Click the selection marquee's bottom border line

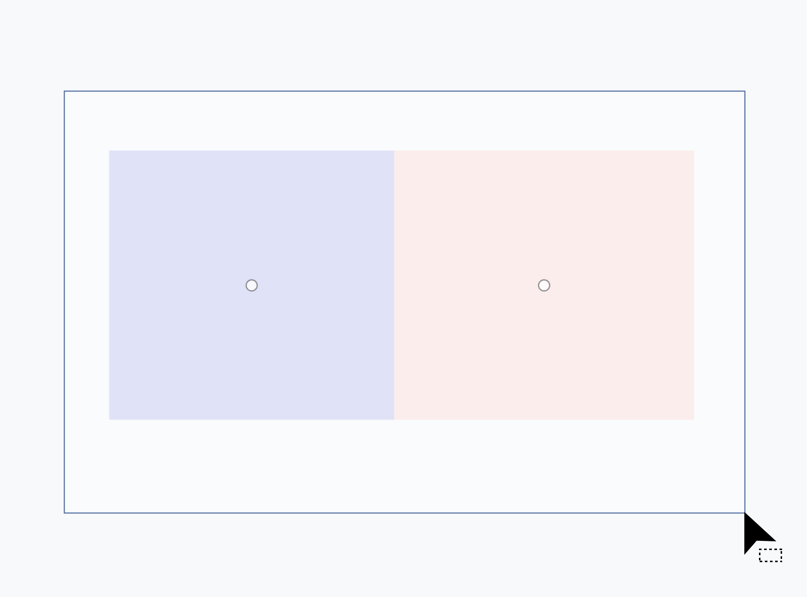[x=405, y=513]
